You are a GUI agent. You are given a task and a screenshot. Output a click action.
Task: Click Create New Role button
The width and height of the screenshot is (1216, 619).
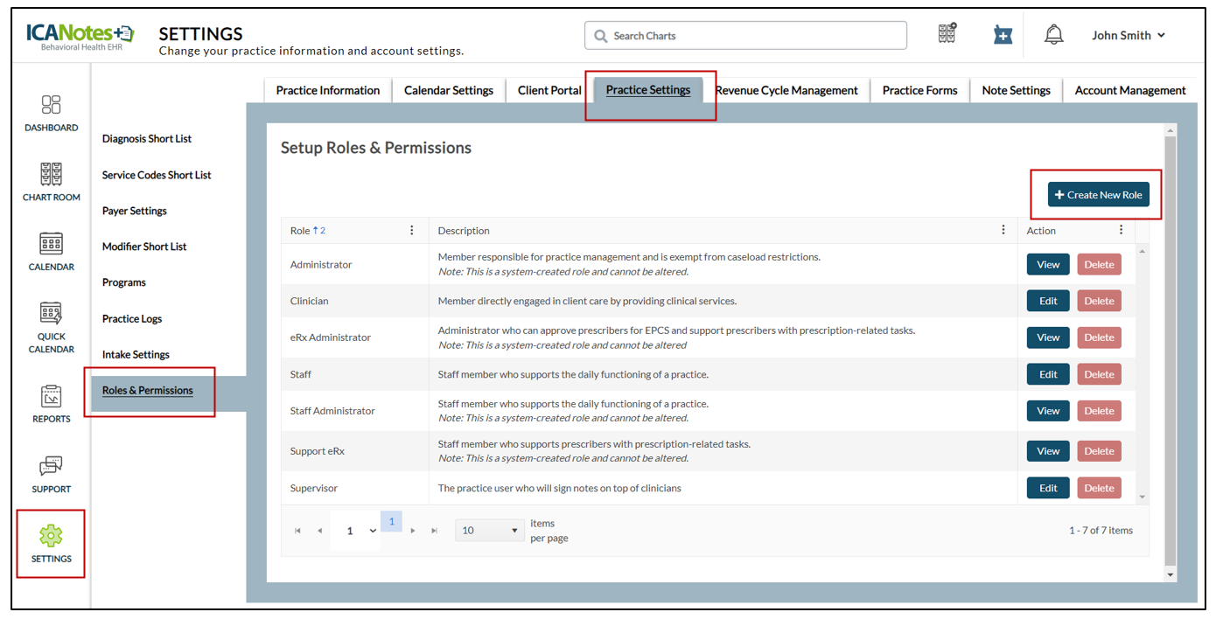pos(1098,195)
